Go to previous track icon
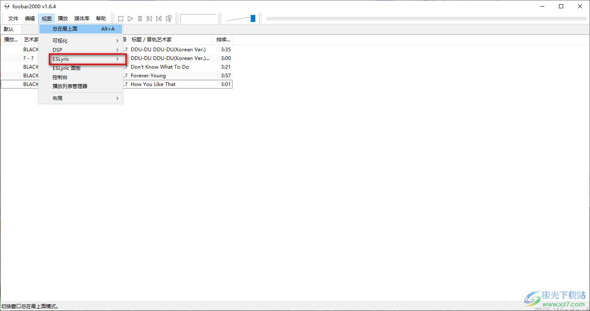The width and height of the screenshot is (590, 311). coord(149,19)
